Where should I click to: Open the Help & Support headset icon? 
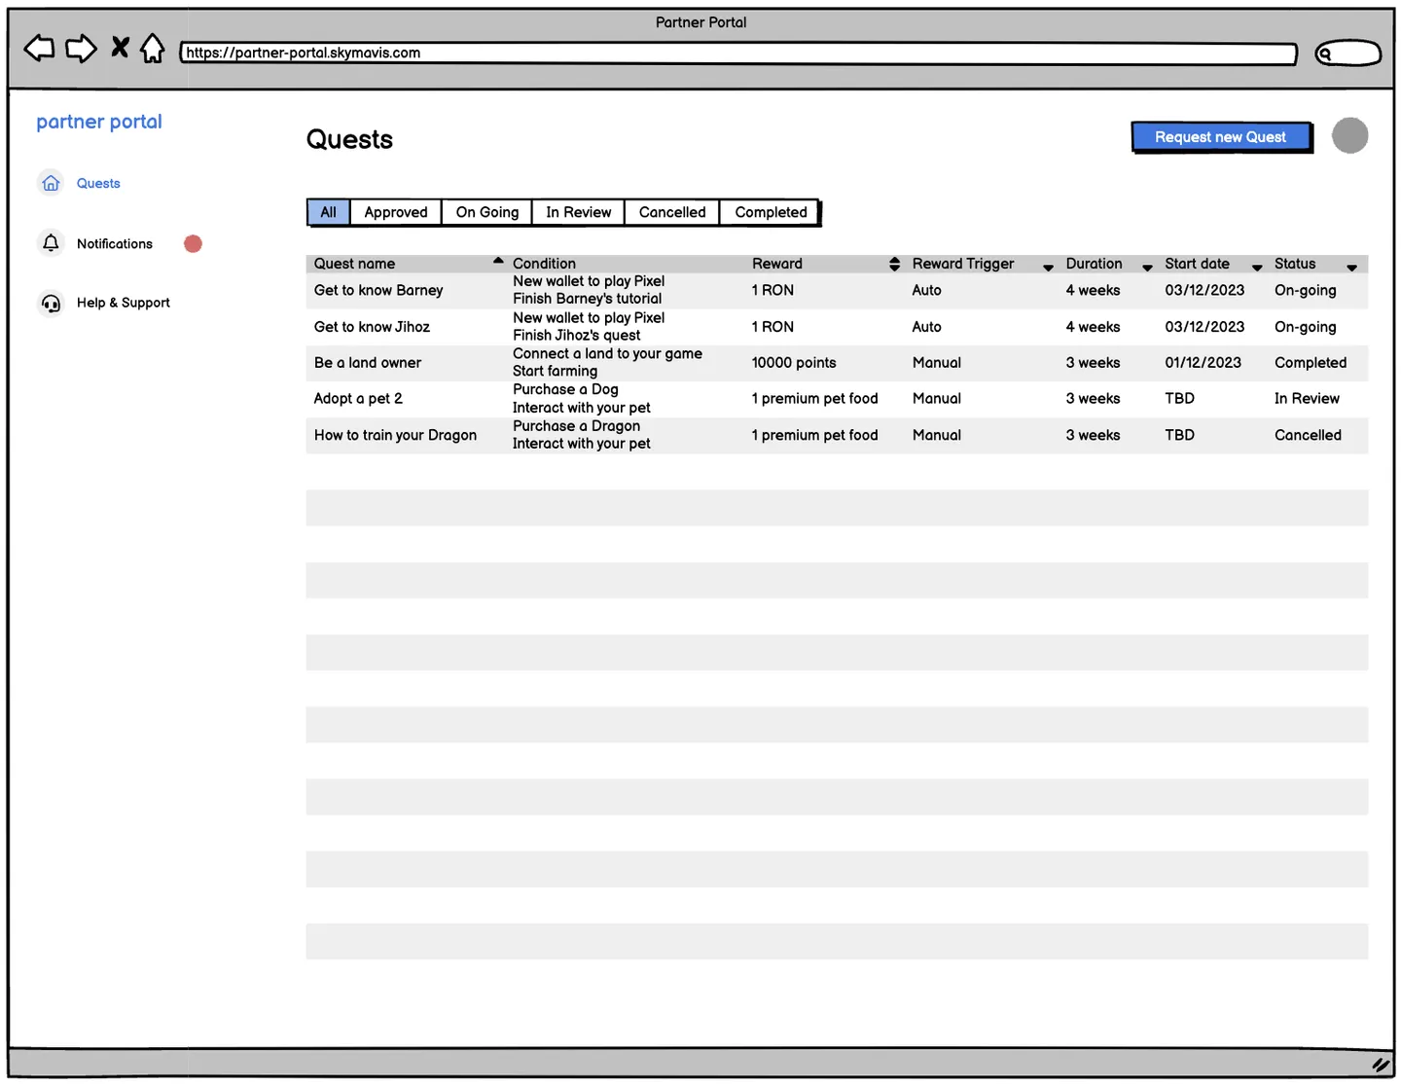51,303
